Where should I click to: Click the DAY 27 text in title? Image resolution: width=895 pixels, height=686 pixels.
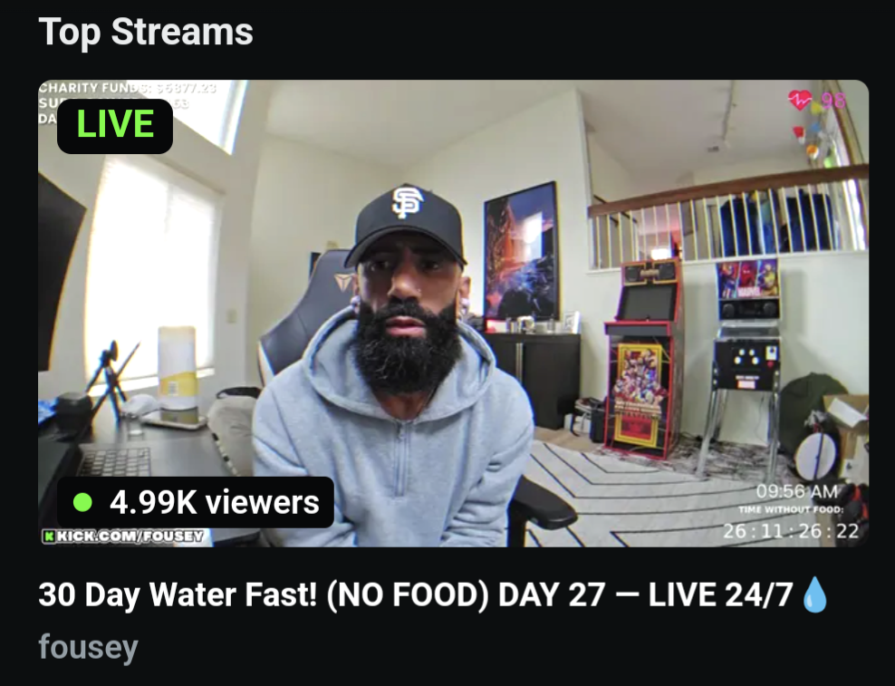pos(551,594)
